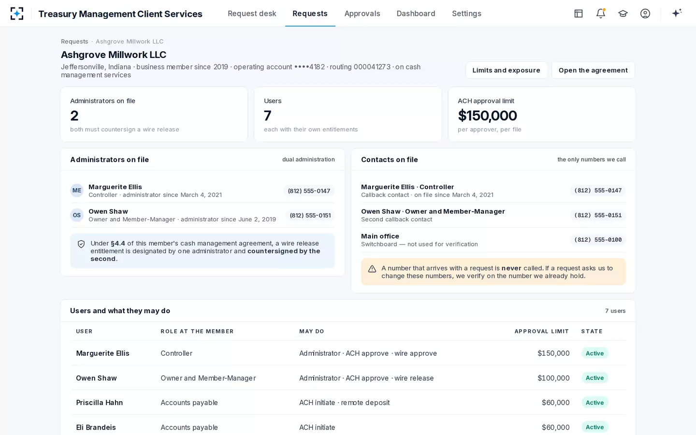Click the "7 users" label above the table
The width and height of the screenshot is (696, 435).
pos(615,311)
